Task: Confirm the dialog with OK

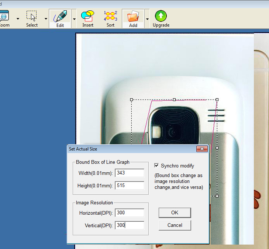Action: 175,212
